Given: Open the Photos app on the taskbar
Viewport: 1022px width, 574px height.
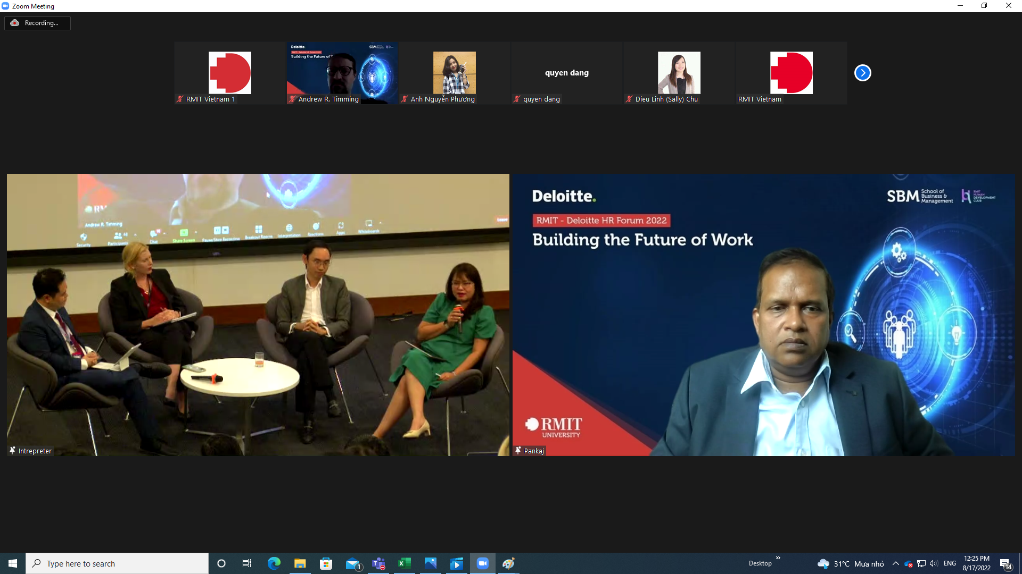Looking at the screenshot, I should (x=431, y=563).
